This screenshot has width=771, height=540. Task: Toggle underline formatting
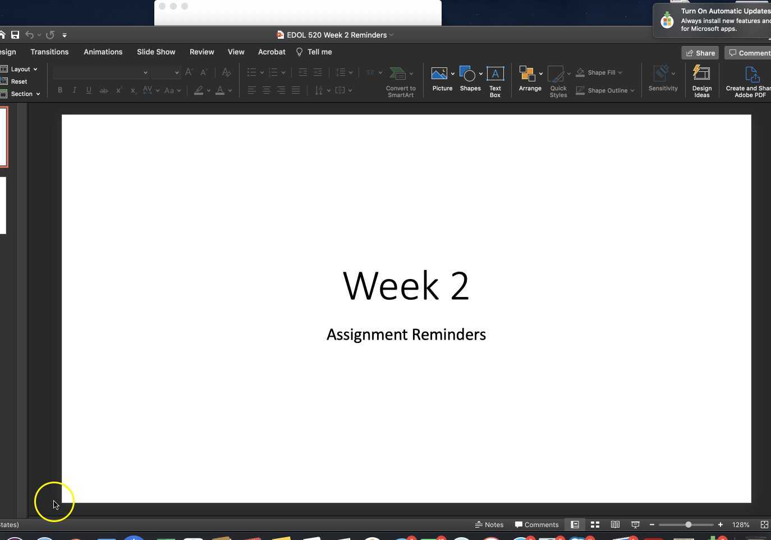(89, 90)
